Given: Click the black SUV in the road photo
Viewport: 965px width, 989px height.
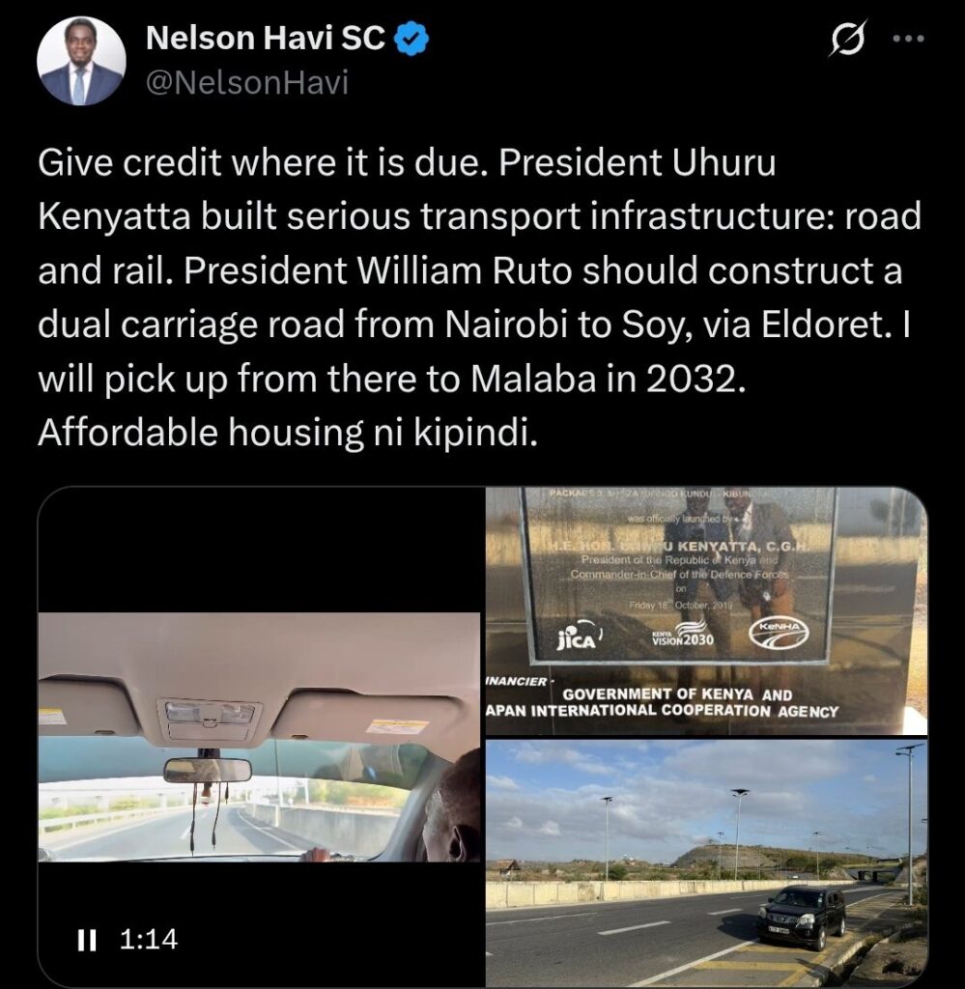Looking at the screenshot, I should 802,916.
